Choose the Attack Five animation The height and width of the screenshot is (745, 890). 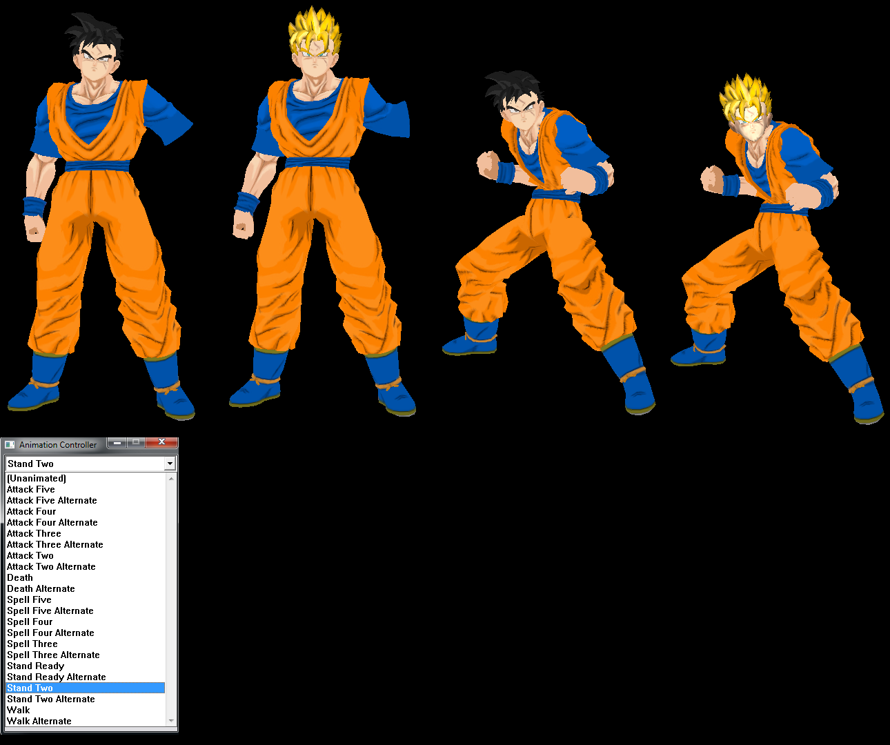[x=86, y=489]
